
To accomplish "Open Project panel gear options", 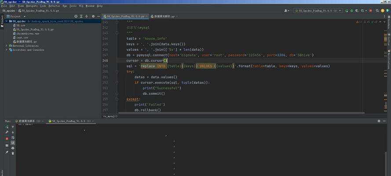I will (x=93, y=16).
